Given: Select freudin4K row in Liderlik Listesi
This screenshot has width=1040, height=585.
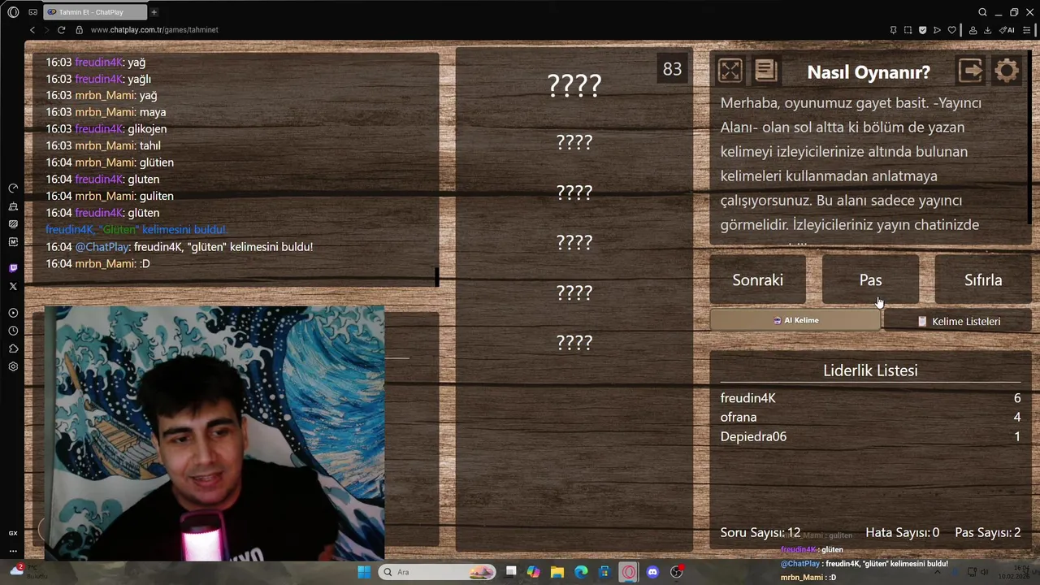Looking at the screenshot, I should coord(870,398).
